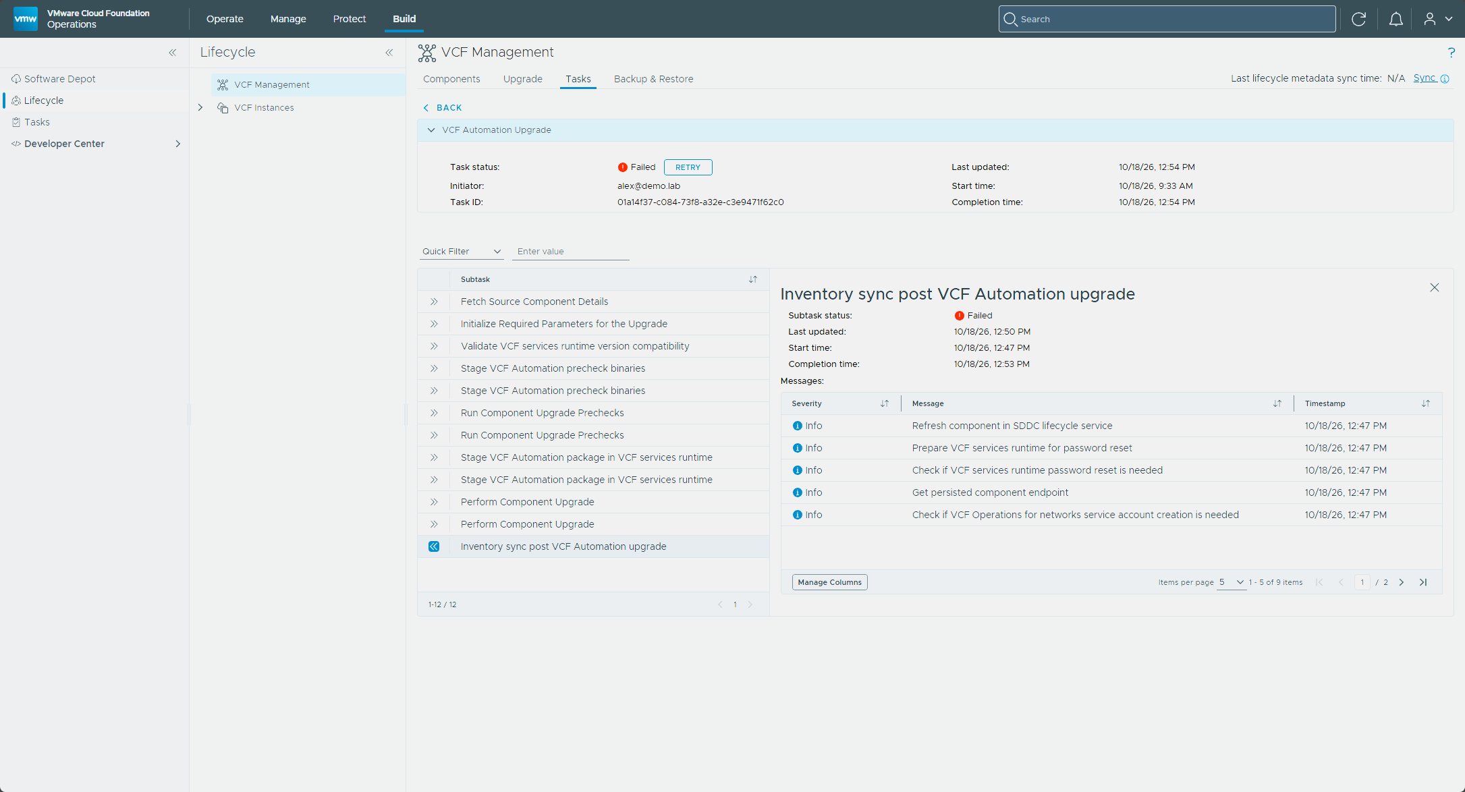Click the refresh icon in top bar
1465x792 pixels.
(x=1359, y=19)
